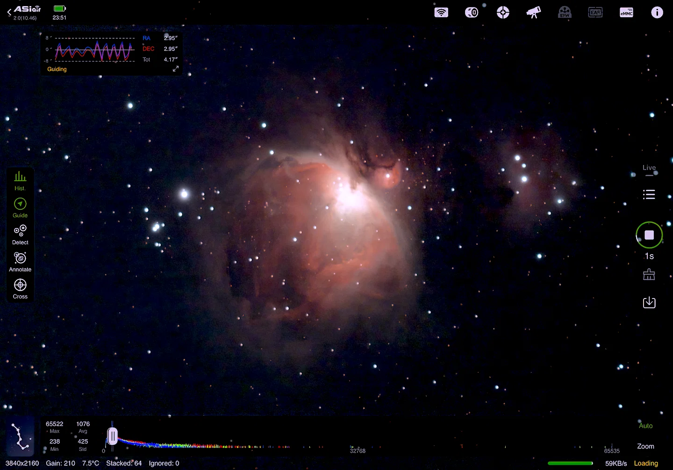This screenshot has height=470, width=673.
Task: Click the Auto histogram stretch button
Action: coord(645,426)
